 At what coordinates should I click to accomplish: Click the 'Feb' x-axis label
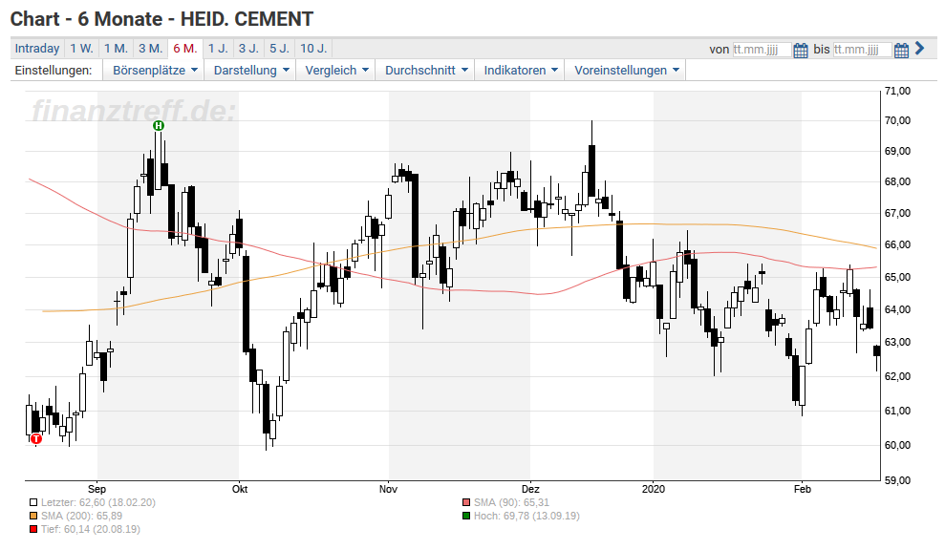pyautogui.click(x=803, y=489)
